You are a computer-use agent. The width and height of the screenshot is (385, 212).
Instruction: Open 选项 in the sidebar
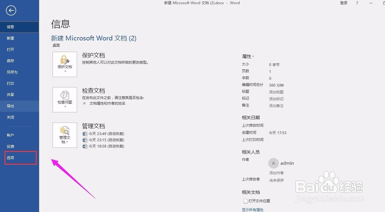coord(19,158)
